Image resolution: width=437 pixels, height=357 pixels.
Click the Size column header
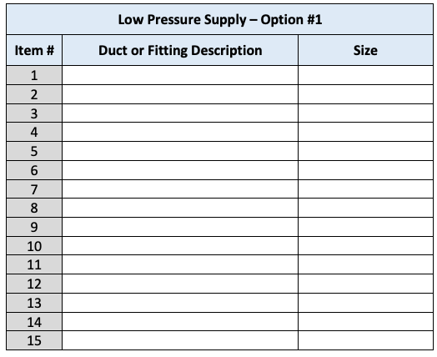pos(365,50)
